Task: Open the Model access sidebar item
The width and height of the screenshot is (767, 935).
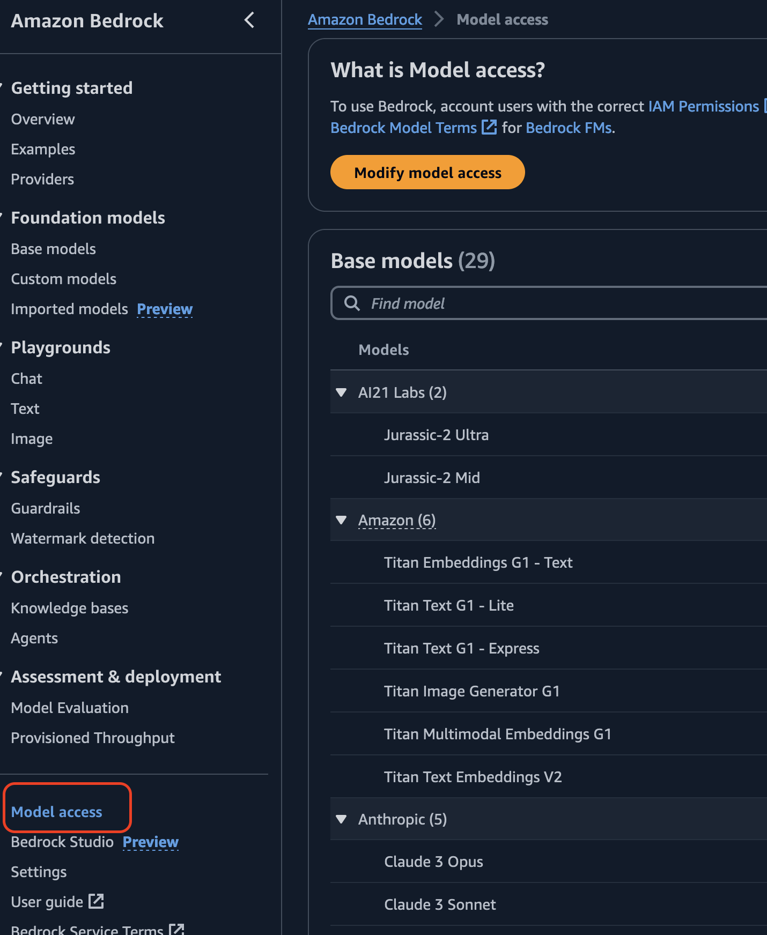Action: pyautogui.click(x=57, y=812)
